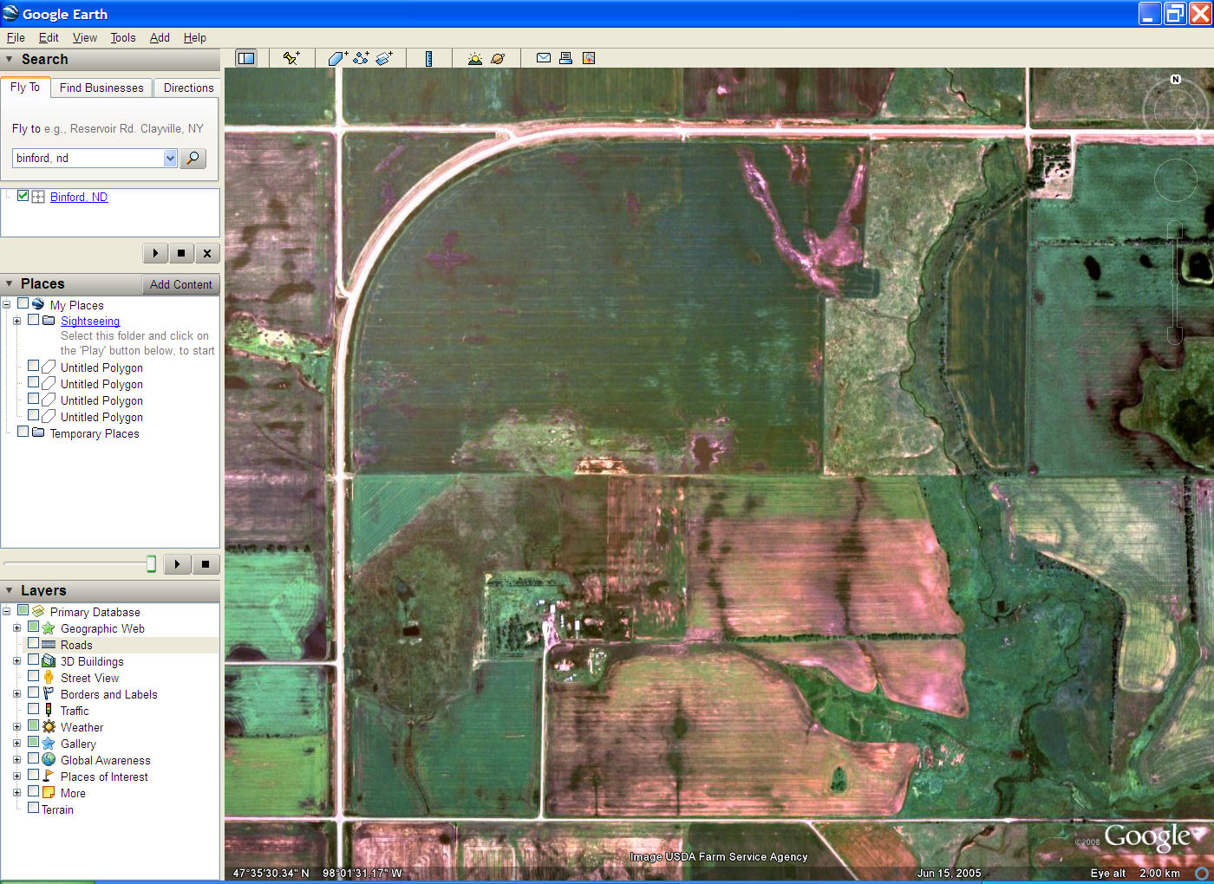Check the Sightseeing folder checkbox
Screen dimensions: 1214x884
(33, 320)
